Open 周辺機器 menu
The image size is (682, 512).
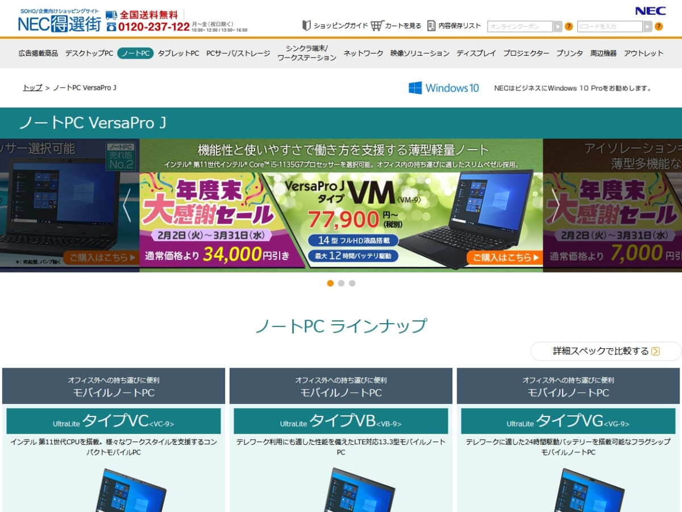(x=604, y=53)
